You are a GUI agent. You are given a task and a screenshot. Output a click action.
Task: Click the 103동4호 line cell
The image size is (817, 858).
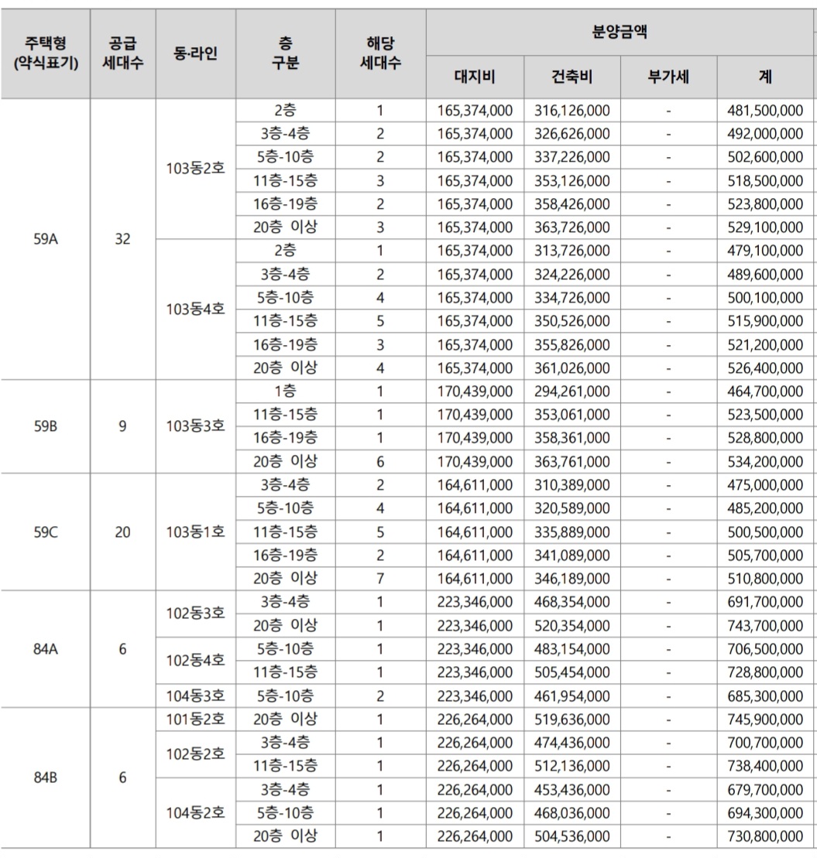coord(195,309)
